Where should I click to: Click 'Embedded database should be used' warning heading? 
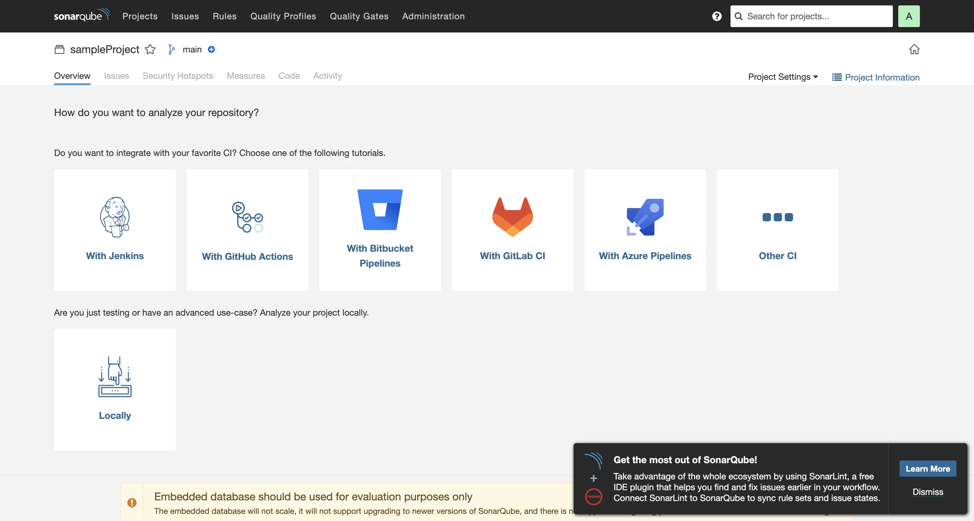(x=313, y=496)
